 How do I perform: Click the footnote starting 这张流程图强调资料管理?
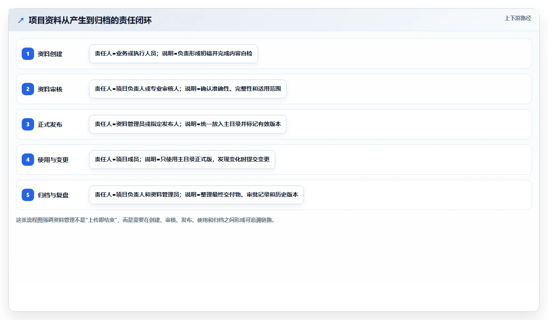coord(145,220)
